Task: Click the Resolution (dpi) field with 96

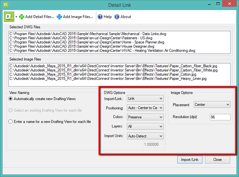Action: (x=220, y=117)
